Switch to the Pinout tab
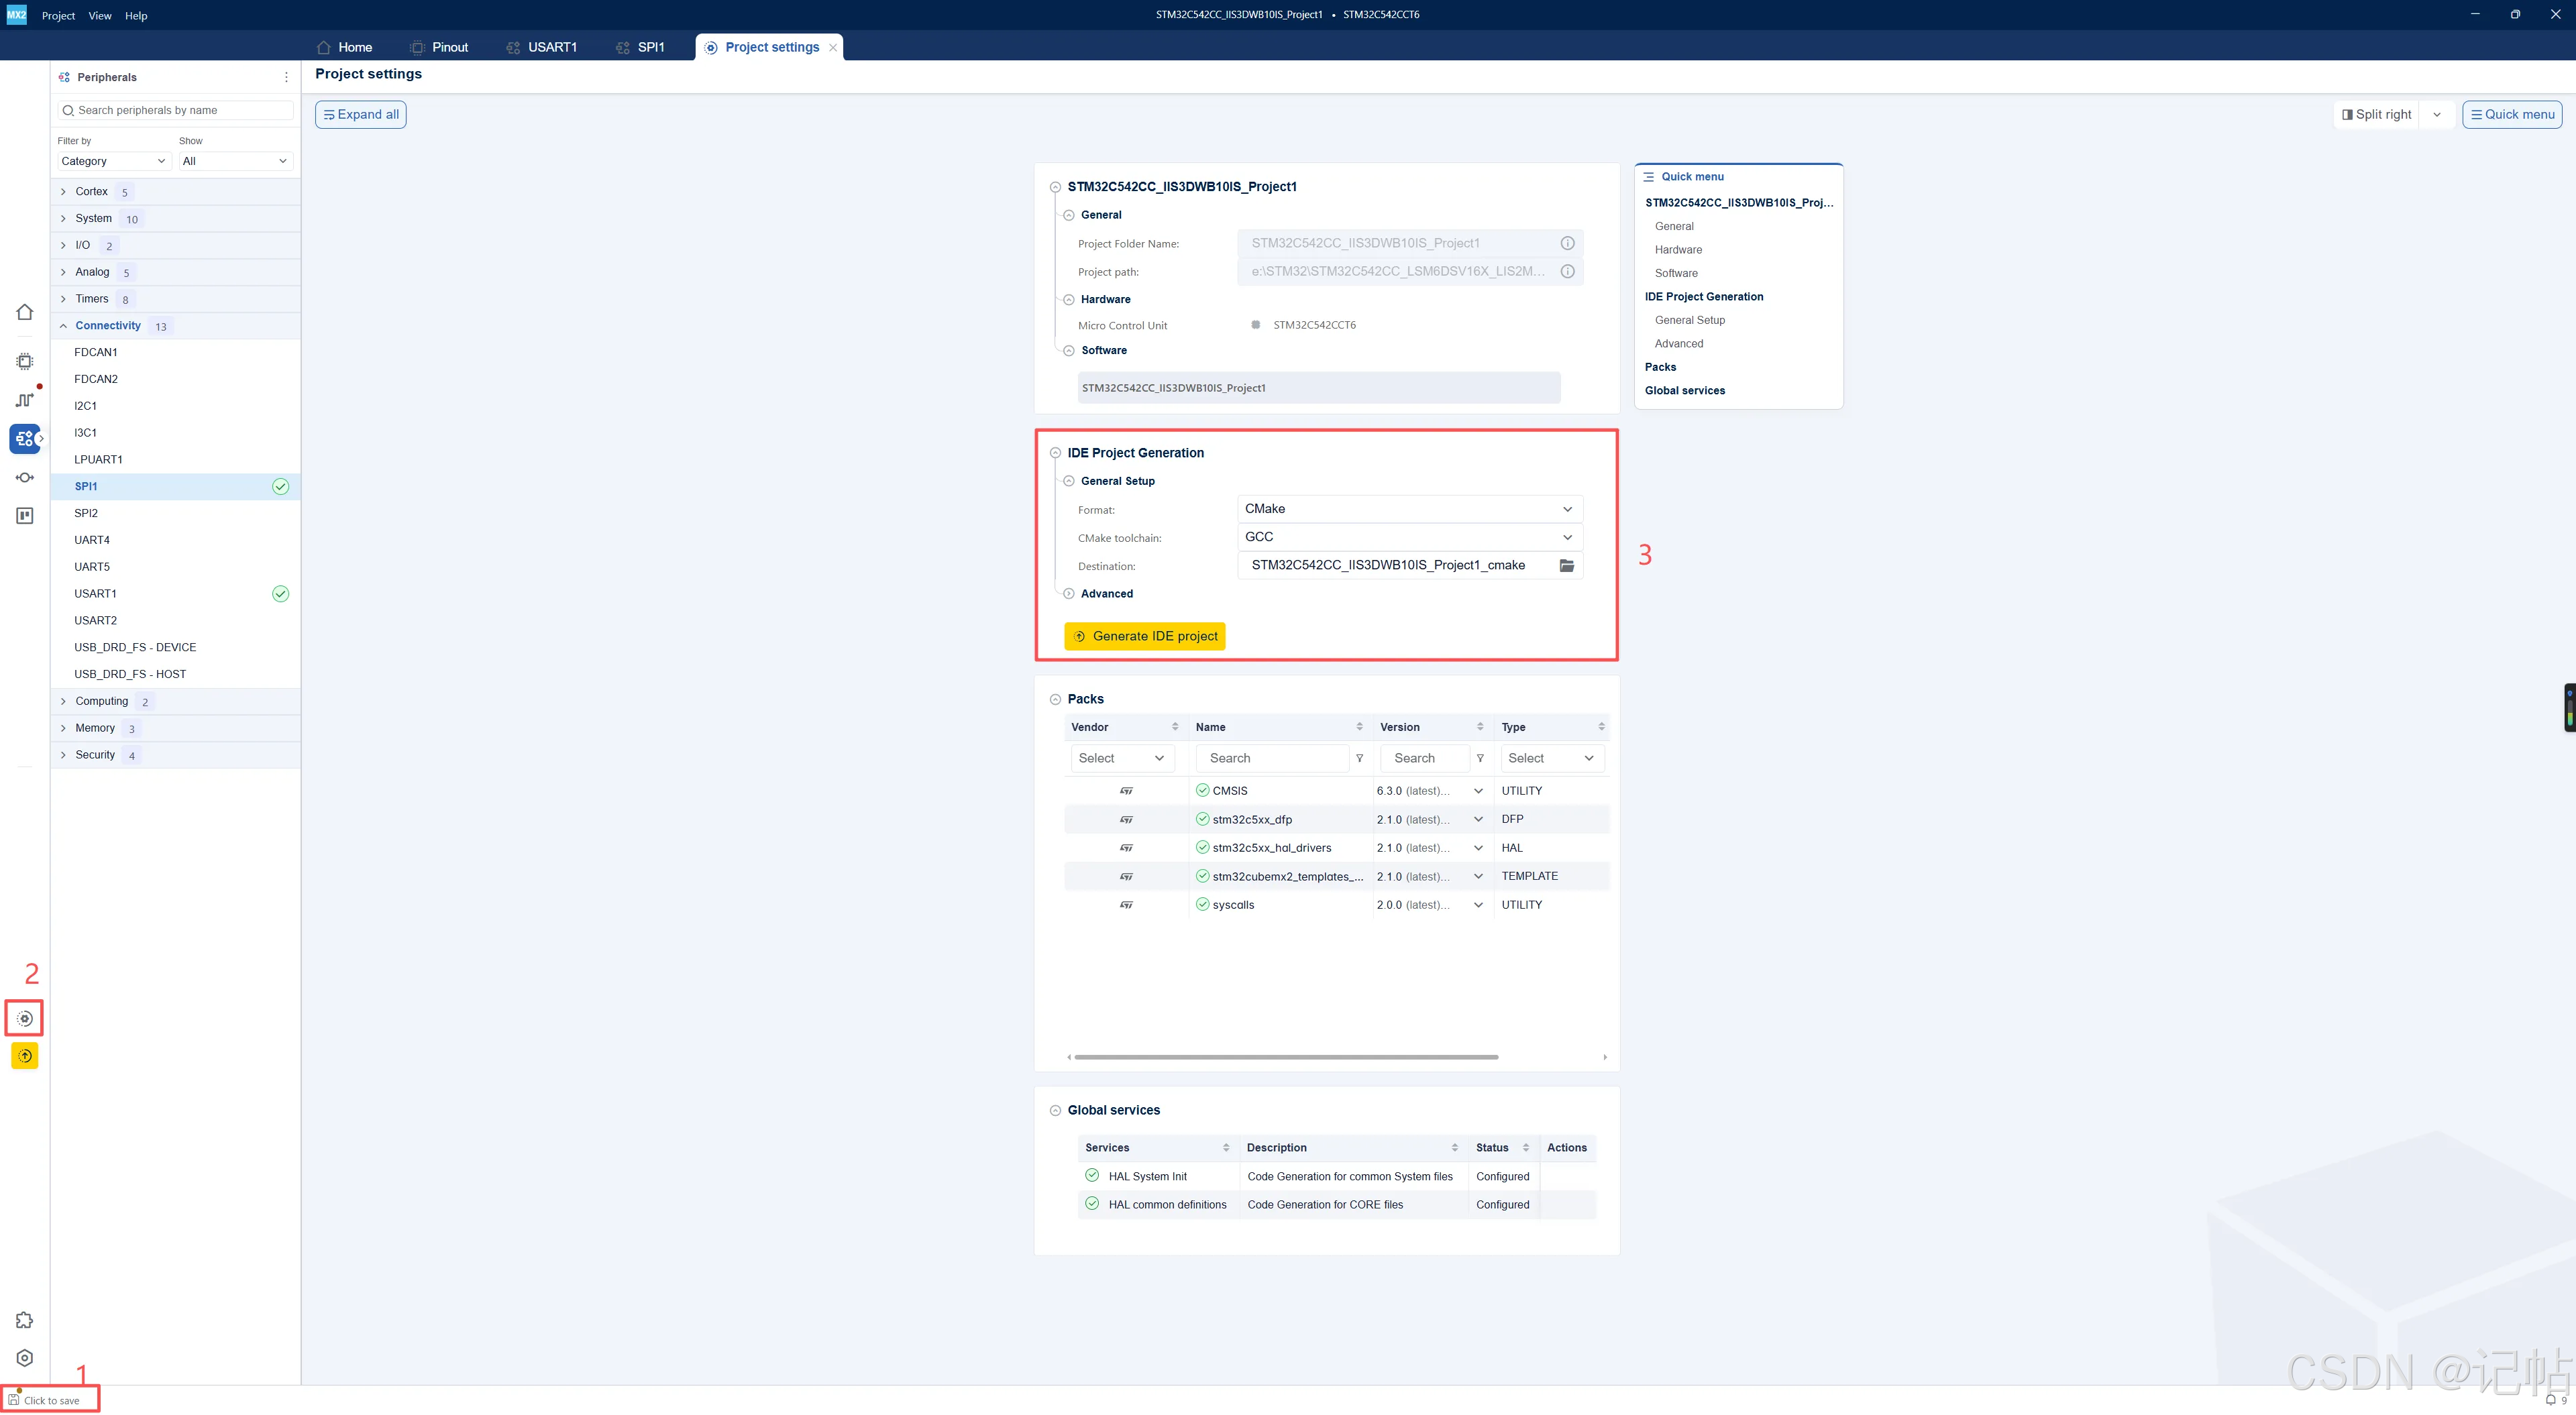Viewport: 2576px width, 1415px height. tap(439, 47)
